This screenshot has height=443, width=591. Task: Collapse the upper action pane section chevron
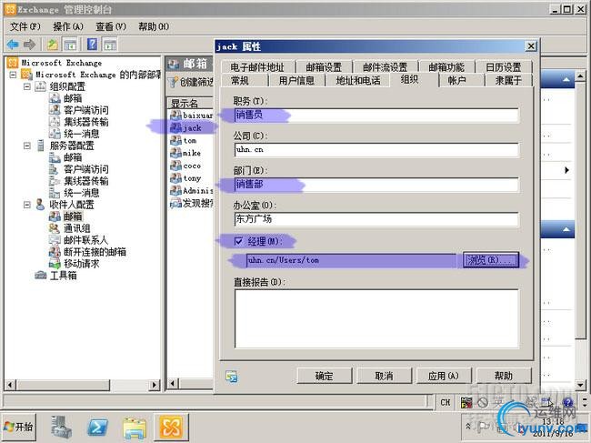tap(566, 79)
